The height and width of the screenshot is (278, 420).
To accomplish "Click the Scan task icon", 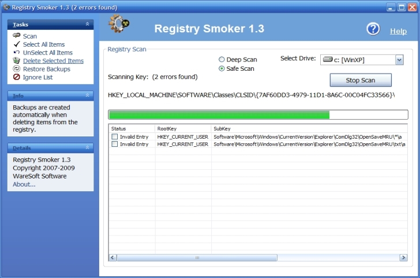I will click(x=17, y=35).
